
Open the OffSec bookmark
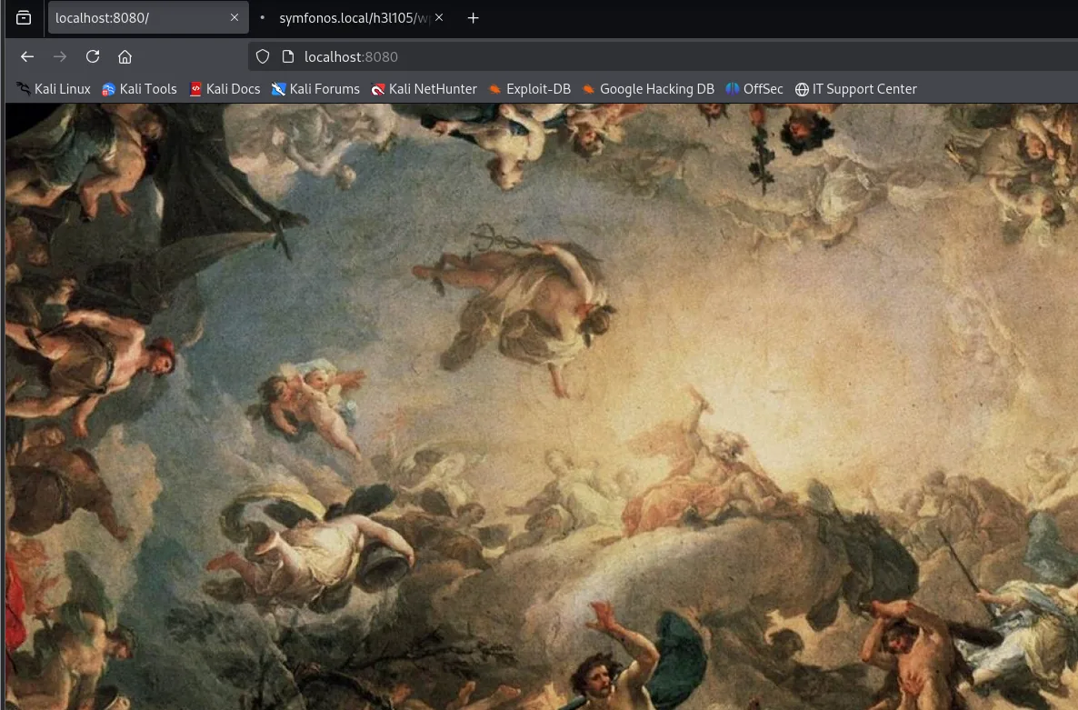click(x=754, y=89)
